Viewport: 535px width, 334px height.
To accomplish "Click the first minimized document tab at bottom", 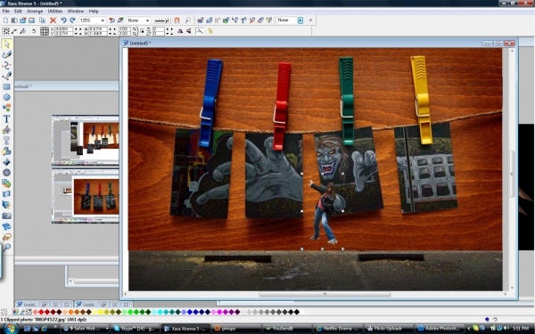I will 44,304.
